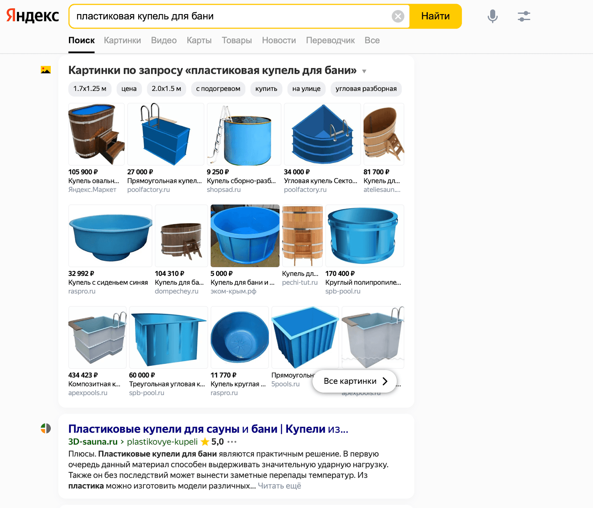
Task: Go to the Новости tab
Action: tap(279, 40)
